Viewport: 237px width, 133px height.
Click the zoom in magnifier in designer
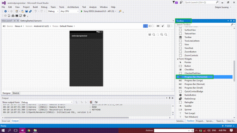[x=162, y=35]
